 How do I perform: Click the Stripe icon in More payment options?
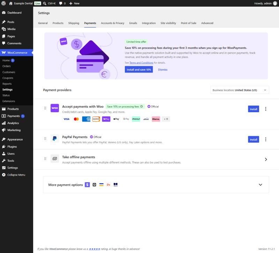[x=87, y=185]
